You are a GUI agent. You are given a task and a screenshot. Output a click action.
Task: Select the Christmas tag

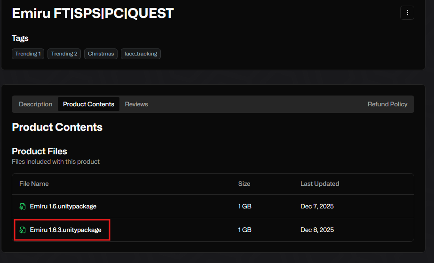point(101,54)
